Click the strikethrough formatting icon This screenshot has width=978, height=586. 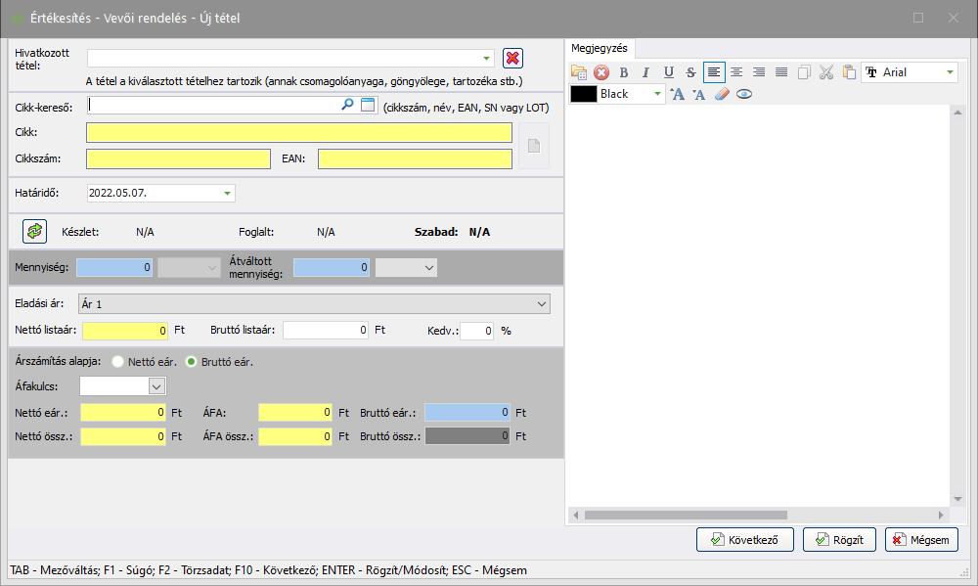691,72
